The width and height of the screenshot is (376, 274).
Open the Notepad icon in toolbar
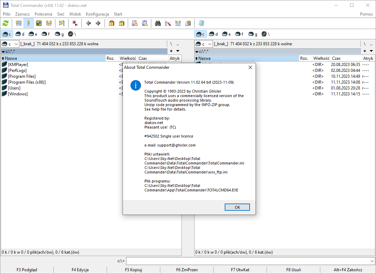(x=201, y=23)
